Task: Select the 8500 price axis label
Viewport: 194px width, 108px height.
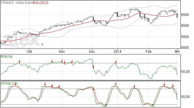Action: [185, 37]
